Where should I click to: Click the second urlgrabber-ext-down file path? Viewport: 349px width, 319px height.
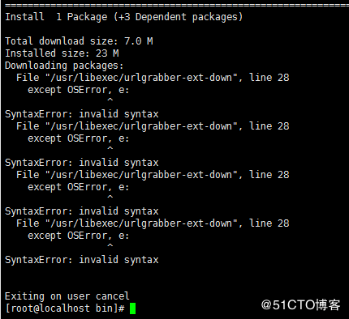(141, 126)
